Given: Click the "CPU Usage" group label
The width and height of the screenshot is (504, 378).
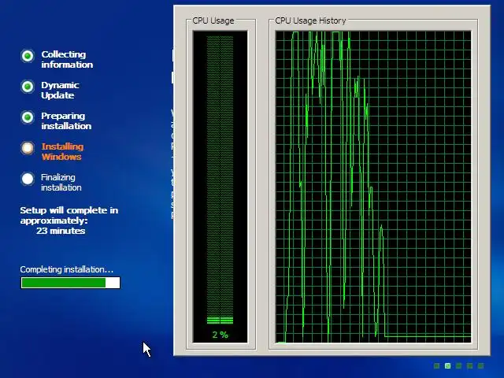Looking at the screenshot, I should pyautogui.click(x=213, y=20).
